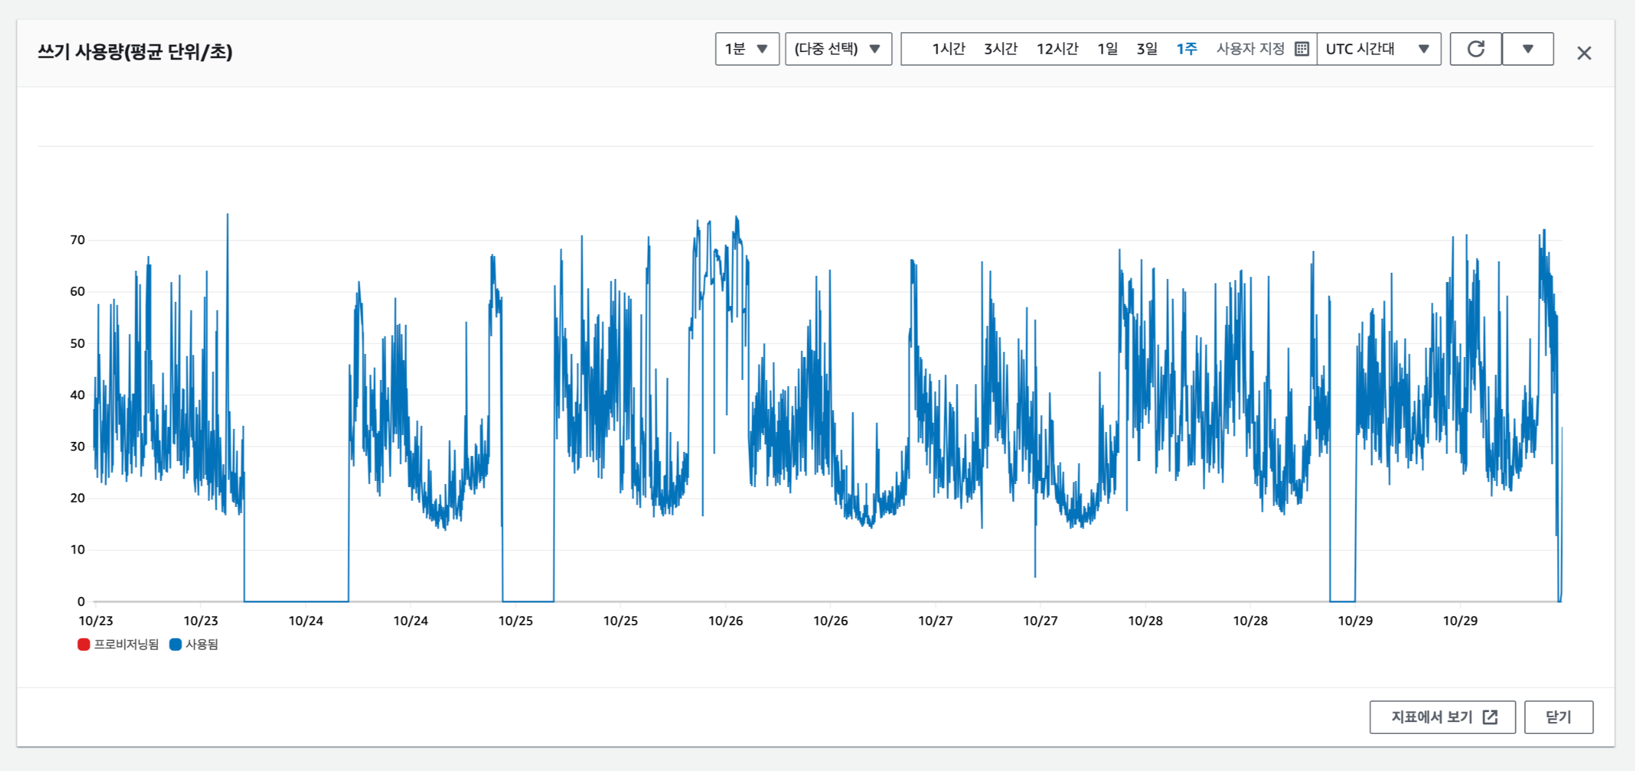The image size is (1635, 771).
Task: Click the 10/26 peak on the graph line
Action: point(736,218)
